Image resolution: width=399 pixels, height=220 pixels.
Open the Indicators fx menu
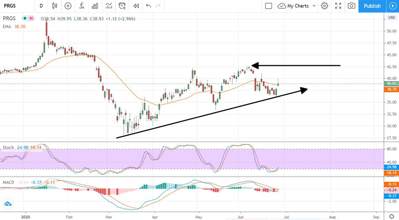(x=81, y=6)
